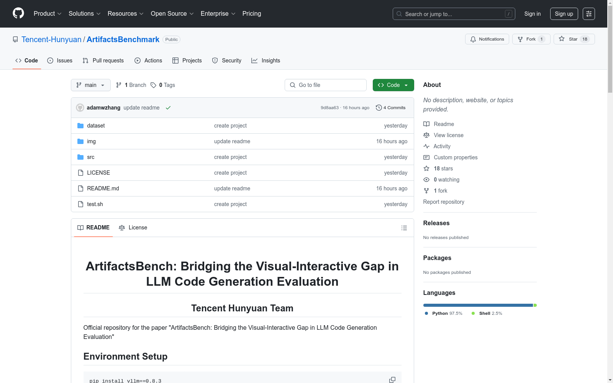The width and height of the screenshot is (613, 383).
Task: Open the Actions tab
Action: [x=148, y=61]
